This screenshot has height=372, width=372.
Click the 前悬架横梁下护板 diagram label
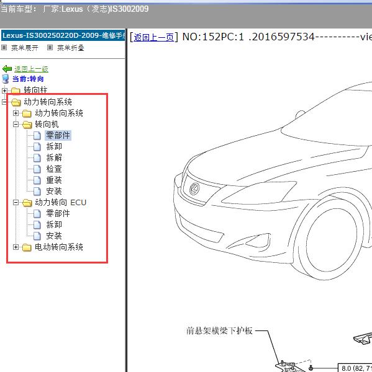[x=219, y=330]
